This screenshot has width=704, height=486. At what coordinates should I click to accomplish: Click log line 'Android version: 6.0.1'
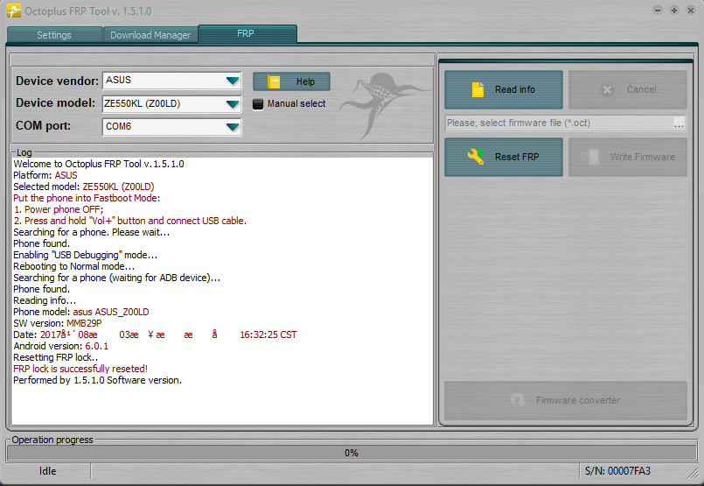point(60,346)
